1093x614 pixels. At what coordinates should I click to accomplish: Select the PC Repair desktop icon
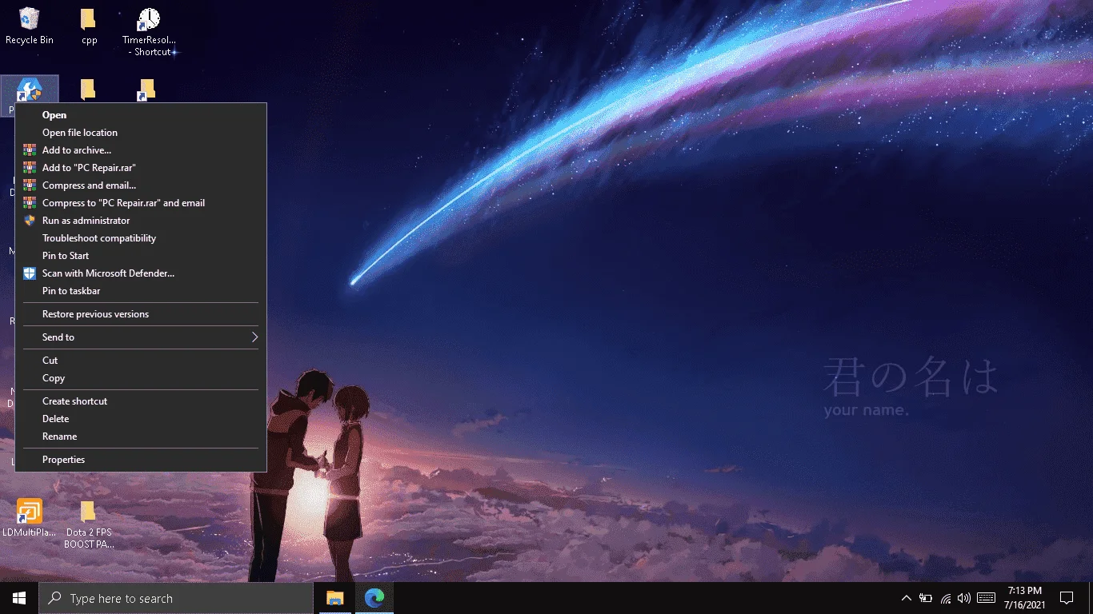[x=30, y=95]
